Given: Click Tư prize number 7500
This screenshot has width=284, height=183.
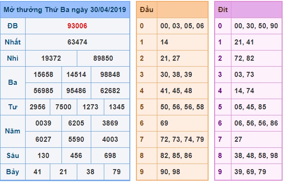Looking at the screenshot, I should pos(63,107).
